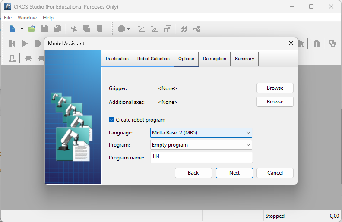Click the Gripper <None> value text
Viewport: 342px width, 222px height.
point(168,88)
